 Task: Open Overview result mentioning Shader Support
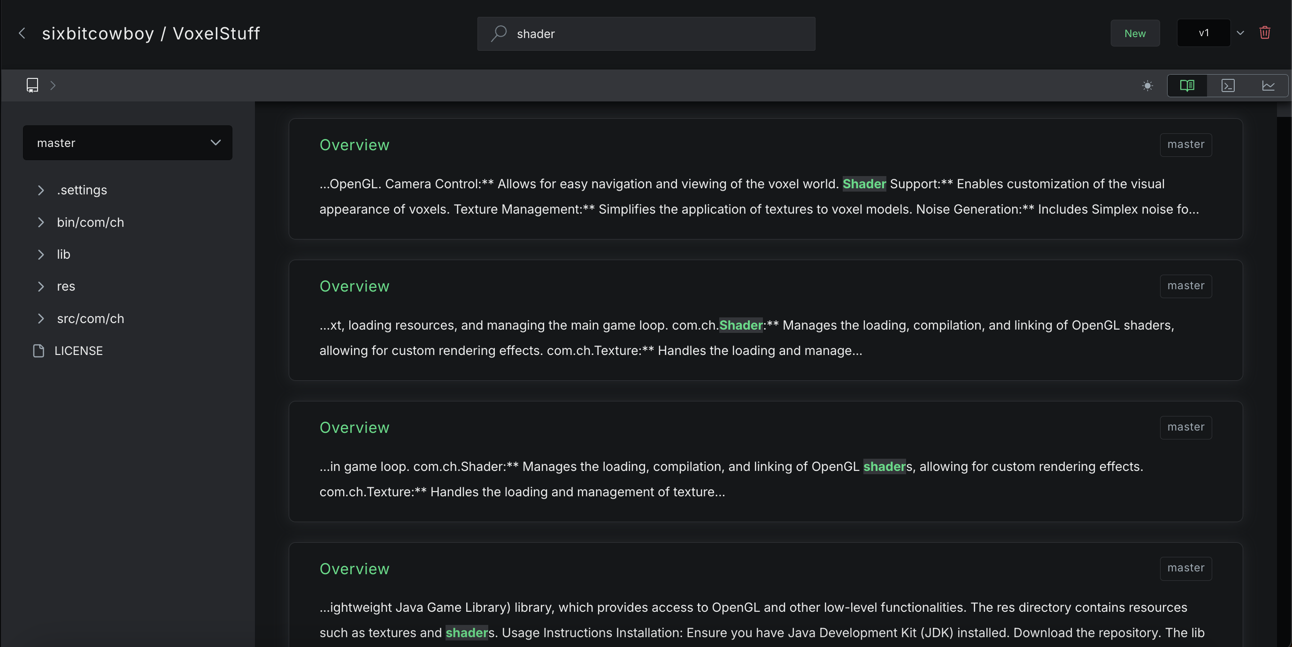pos(765,179)
